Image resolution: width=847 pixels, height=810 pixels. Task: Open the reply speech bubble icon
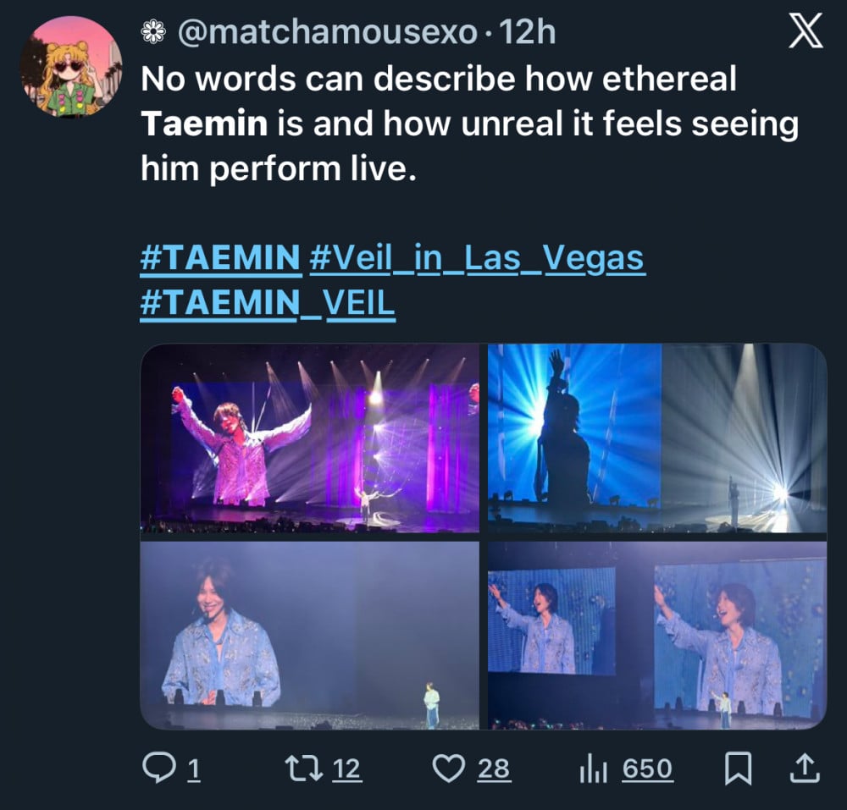click(158, 768)
